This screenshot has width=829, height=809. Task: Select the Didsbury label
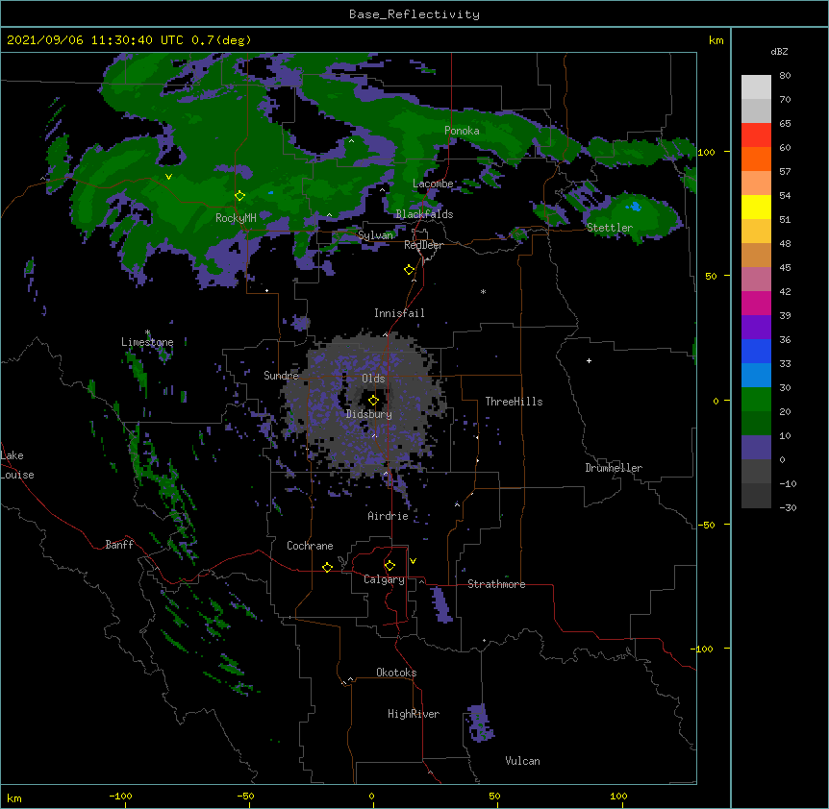(x=368, y=414)
